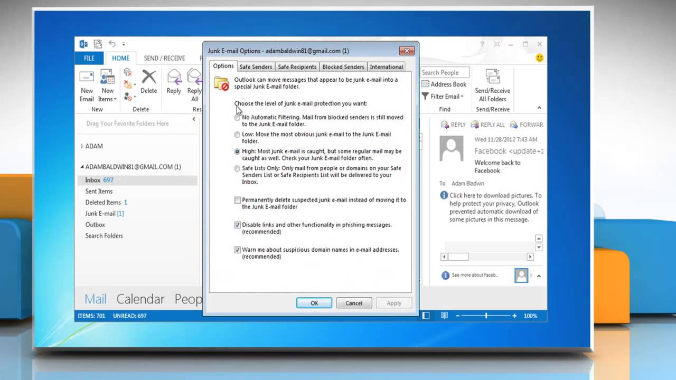Click zoom out minus button in status bar
Image resolution: width=676 pixels, height=380 pixels.
tap(458, 316)
